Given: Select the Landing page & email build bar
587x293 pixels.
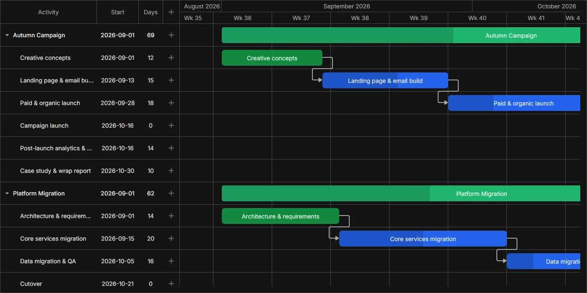Looking at the screenshot, I should [385, 80].
